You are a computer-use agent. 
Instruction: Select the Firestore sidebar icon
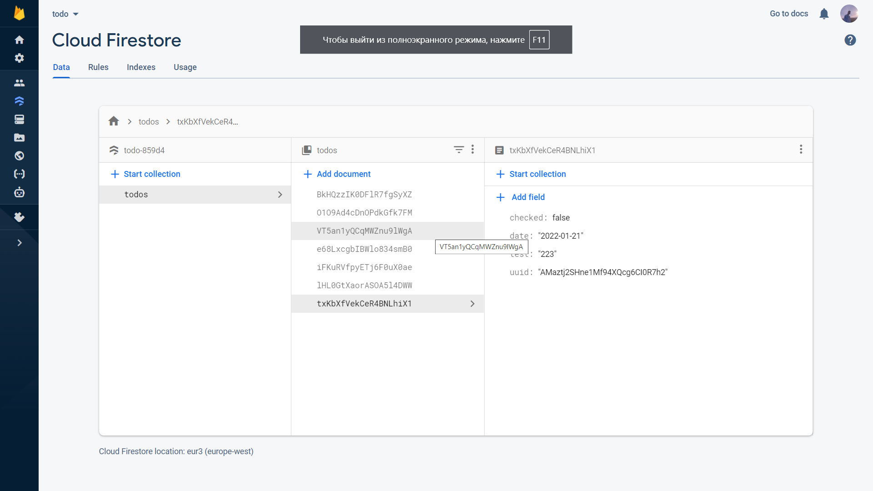pyautogui.click(x=19, y=101)
